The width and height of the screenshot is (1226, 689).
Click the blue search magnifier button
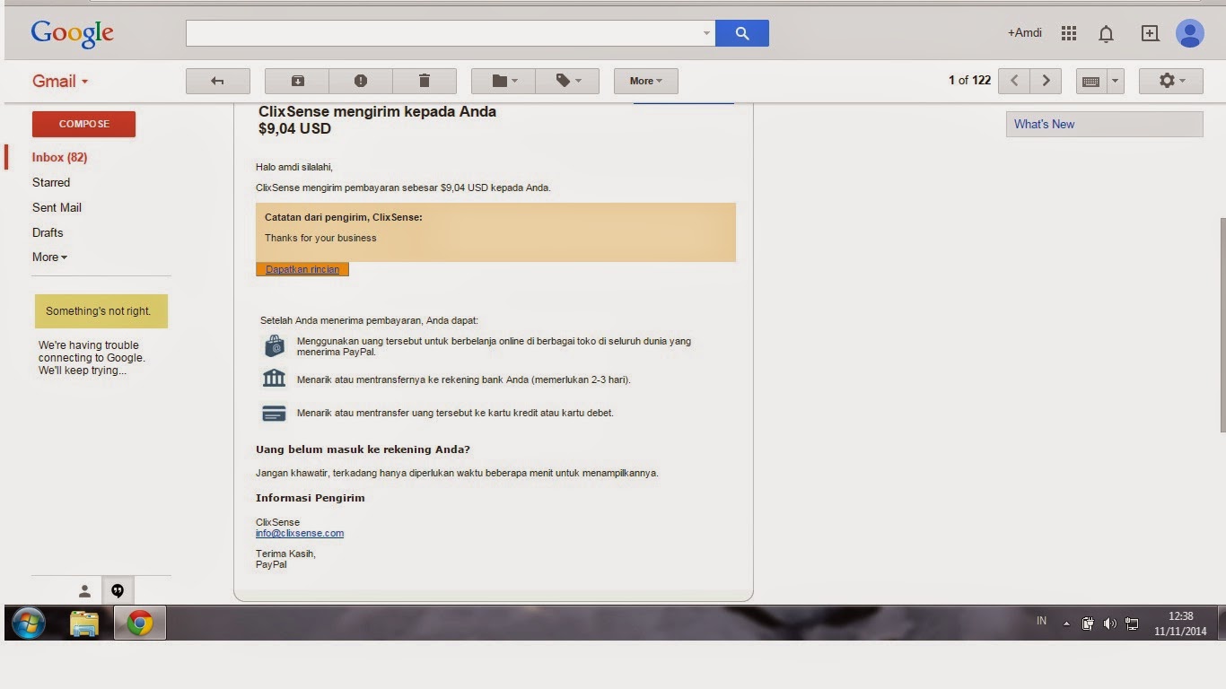[x=742, y=33]
